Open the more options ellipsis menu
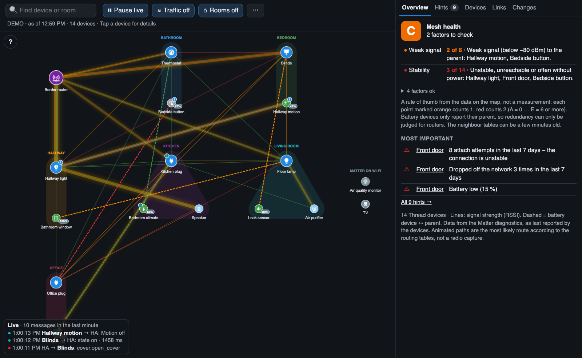Image resolution: width=582 pixels, height=358 pixels. 255,11
